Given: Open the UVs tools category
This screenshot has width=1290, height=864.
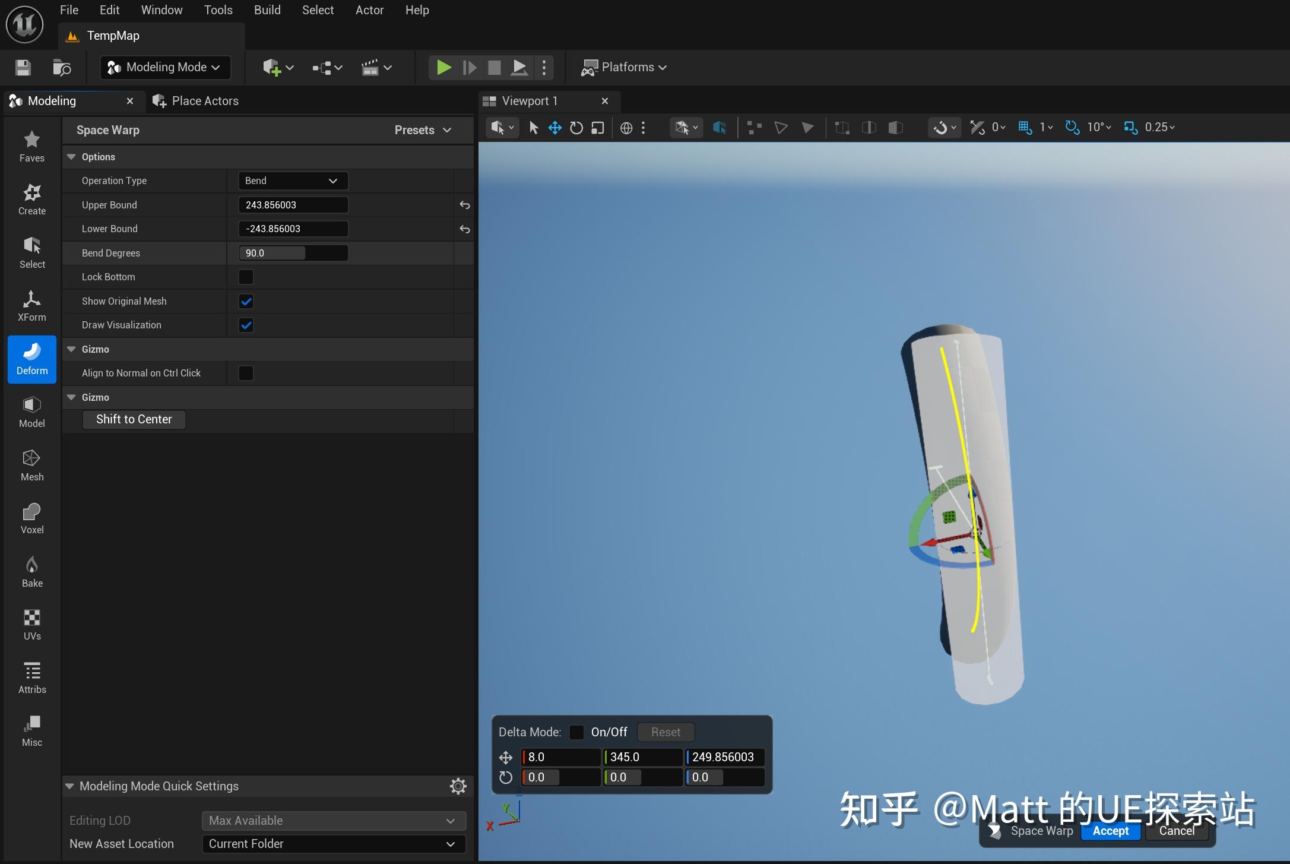Looking at the screenshot, I should 31,624.
